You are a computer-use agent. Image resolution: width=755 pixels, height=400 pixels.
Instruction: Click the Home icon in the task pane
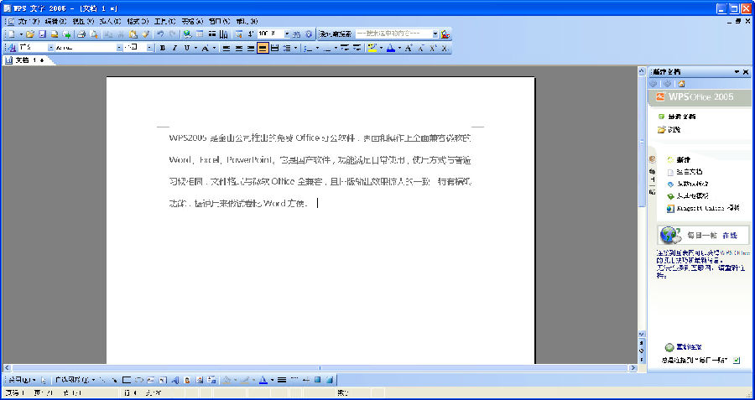pos(681,84)
